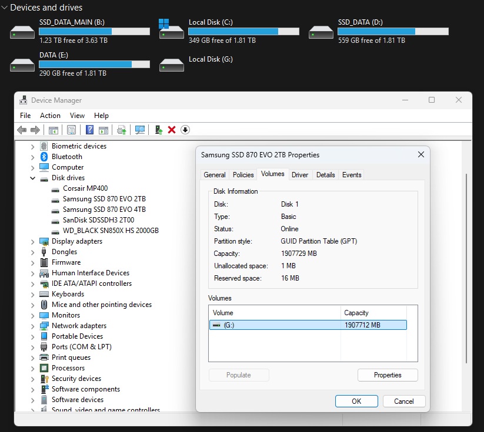Click the Back arrow in Device Manager toolbar
The width and height of the screenshot is (484, 432).
[x=22, y=130]
